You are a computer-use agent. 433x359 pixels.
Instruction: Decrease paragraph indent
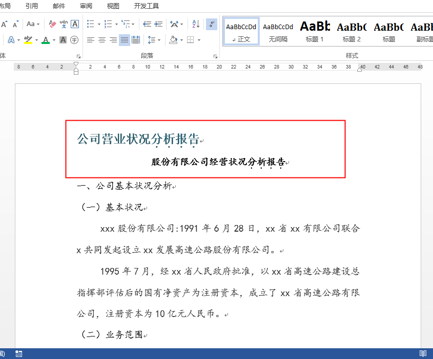tap(147, 24)
